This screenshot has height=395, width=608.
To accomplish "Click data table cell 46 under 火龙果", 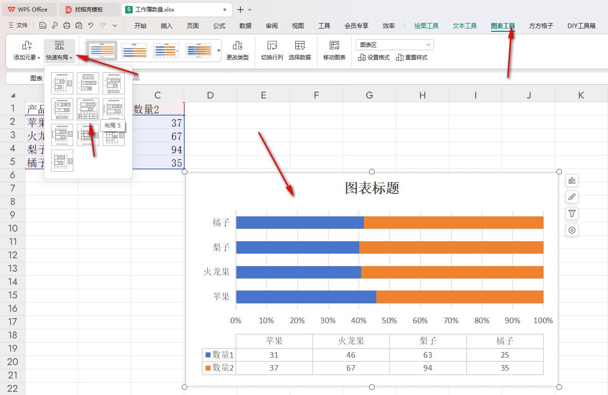I will tap(351, 355).
